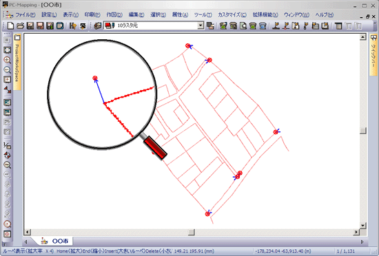
Task: Expand the 10ラスタ元 layer dropdown arrow
Action: [x=201, y=25]
